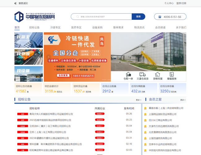Open the 登录/注册 link
Image resolution: width=201 pixels, height=155 pixels.
point(181,3)
